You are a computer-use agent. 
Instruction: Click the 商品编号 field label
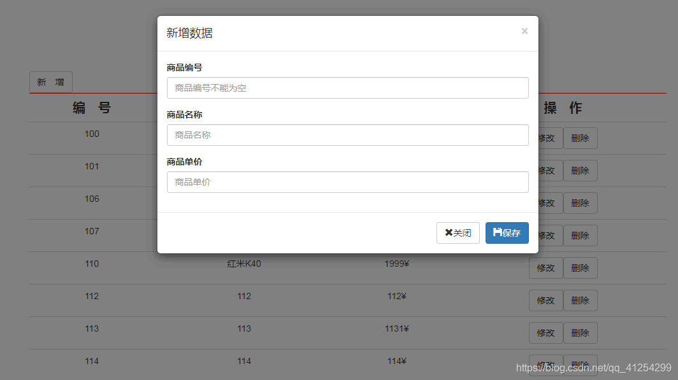click(x=184, y=68)
